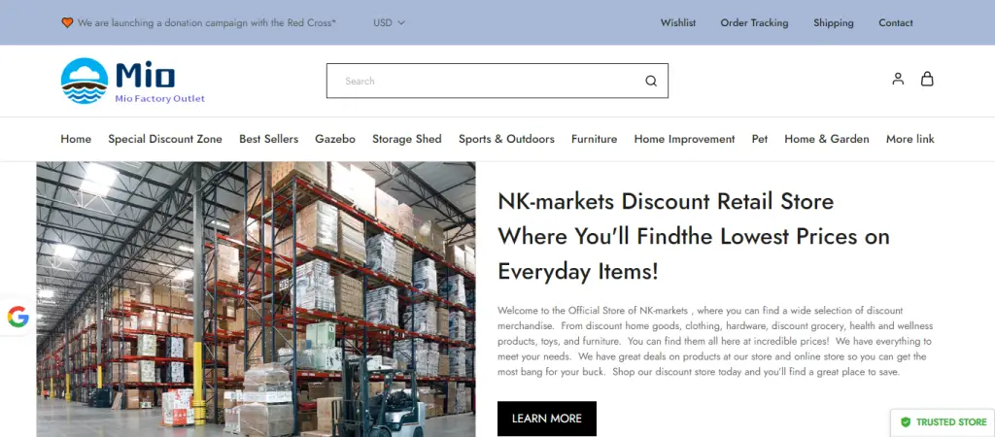
Task: Click the Google G side widget
Action: pos(17,317)
